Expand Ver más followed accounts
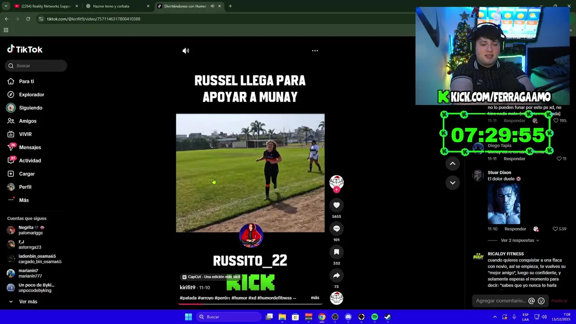576x324 pixels. point(28,301)
